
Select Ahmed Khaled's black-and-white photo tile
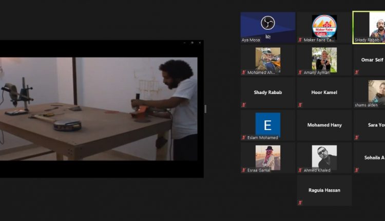click(324, 157)
